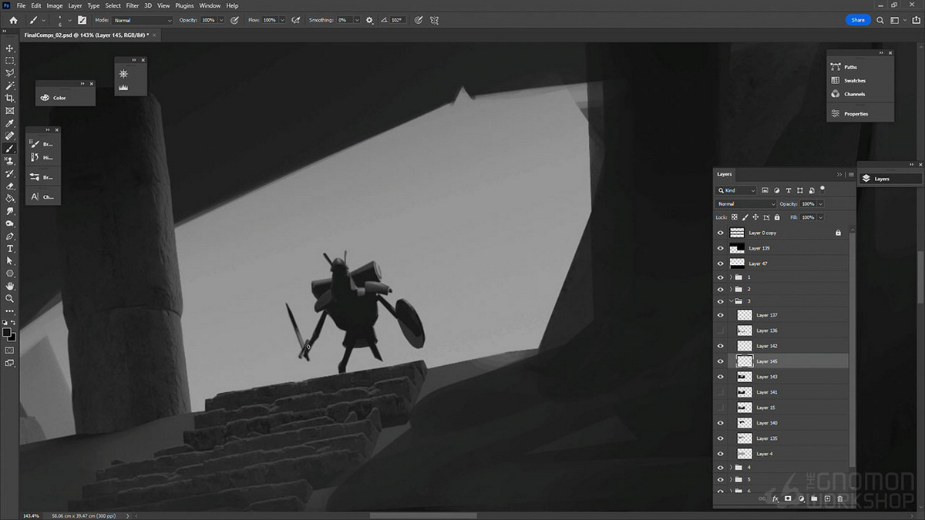This screenshot has width=925, height=520.
Task: Select the Rectangular Marquee tool
Action: pyautogui.click(x=10, y=60)
